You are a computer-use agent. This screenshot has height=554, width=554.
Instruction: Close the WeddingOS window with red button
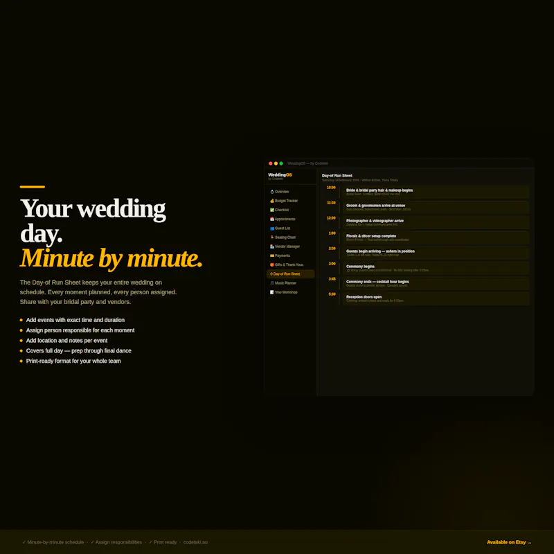(271, 163)
